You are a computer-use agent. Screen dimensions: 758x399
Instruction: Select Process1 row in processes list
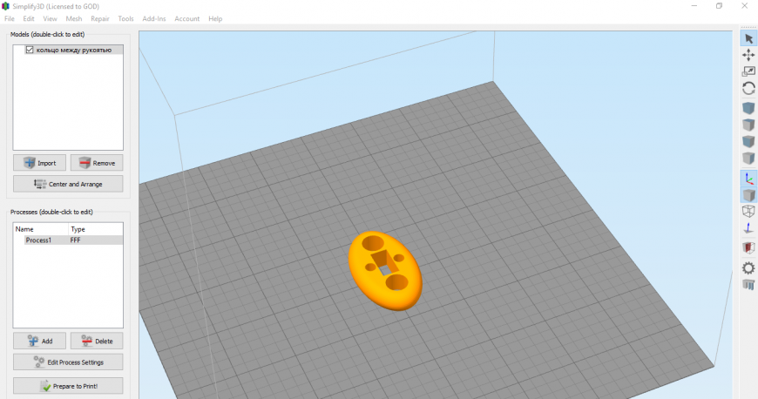click(68, 240)
